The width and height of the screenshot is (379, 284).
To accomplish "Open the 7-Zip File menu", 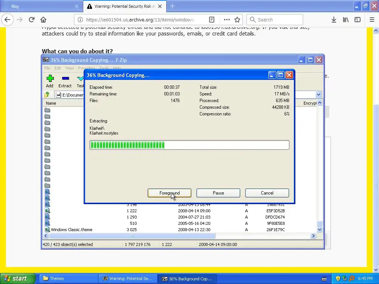I will 47,68.
